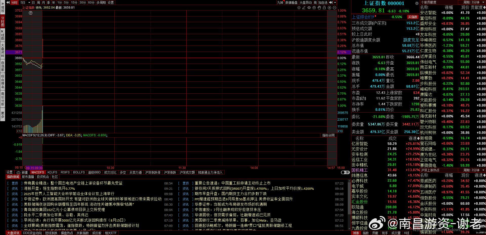Switch to the BOLLFS indicator tab
Screen dimensions: 486x235
point(79,172)
